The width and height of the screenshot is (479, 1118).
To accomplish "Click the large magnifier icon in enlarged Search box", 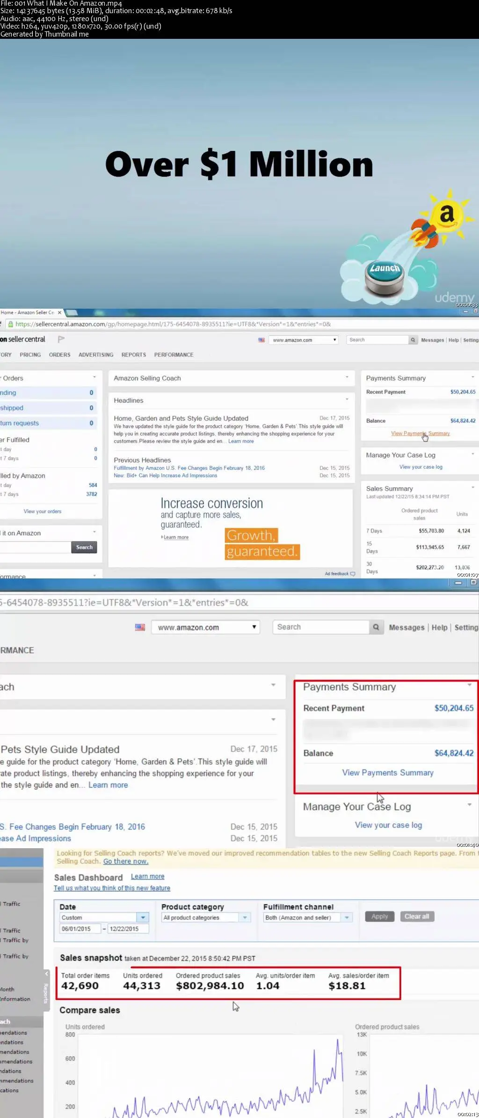I will pos(376,627).
